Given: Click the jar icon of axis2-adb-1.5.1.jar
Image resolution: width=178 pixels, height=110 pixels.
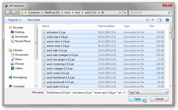Looking at the screenshot, I should point(44,50).
